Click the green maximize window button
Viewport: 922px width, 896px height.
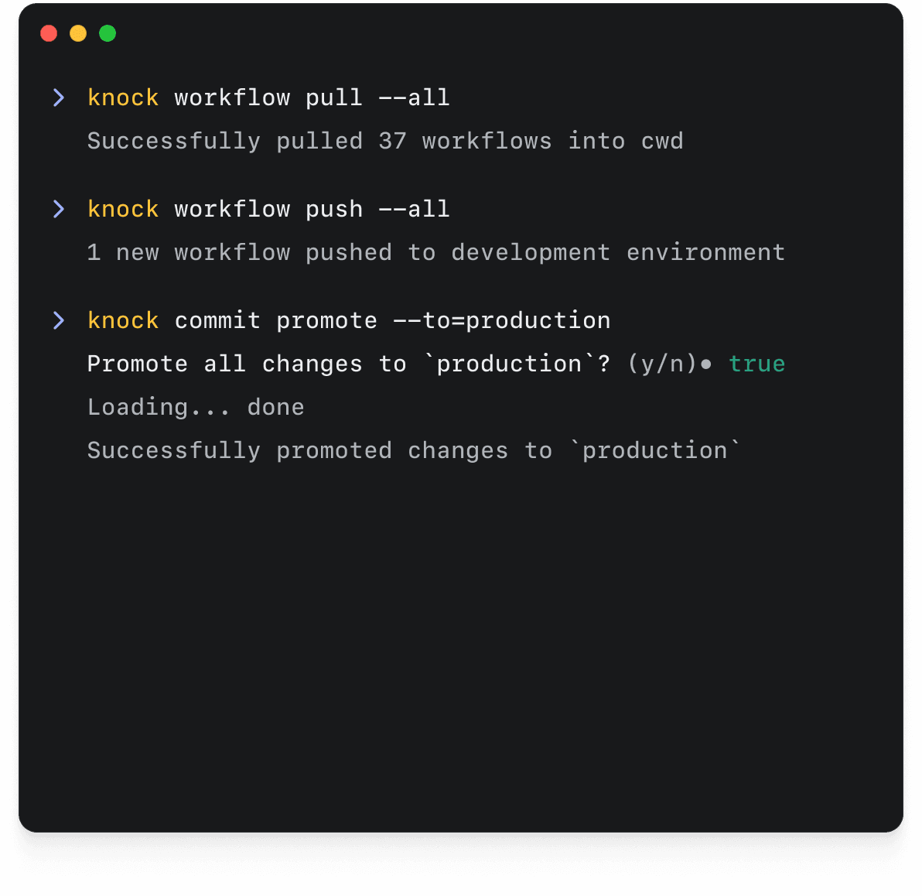point(108,33)
